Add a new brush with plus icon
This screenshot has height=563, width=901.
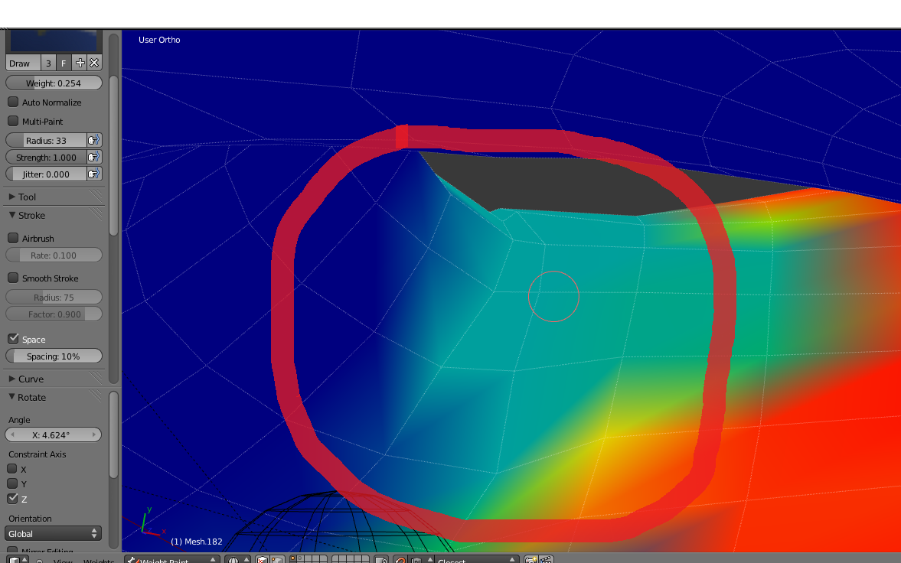(80, 63)
